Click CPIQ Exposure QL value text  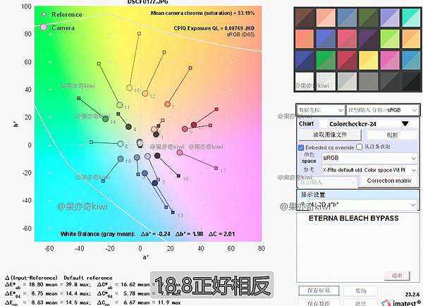click(x=214, y=28)
